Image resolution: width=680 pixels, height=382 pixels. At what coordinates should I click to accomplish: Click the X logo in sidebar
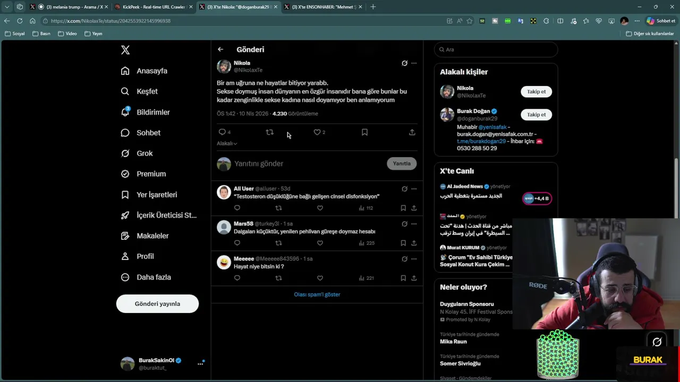(x=125, y=50)
